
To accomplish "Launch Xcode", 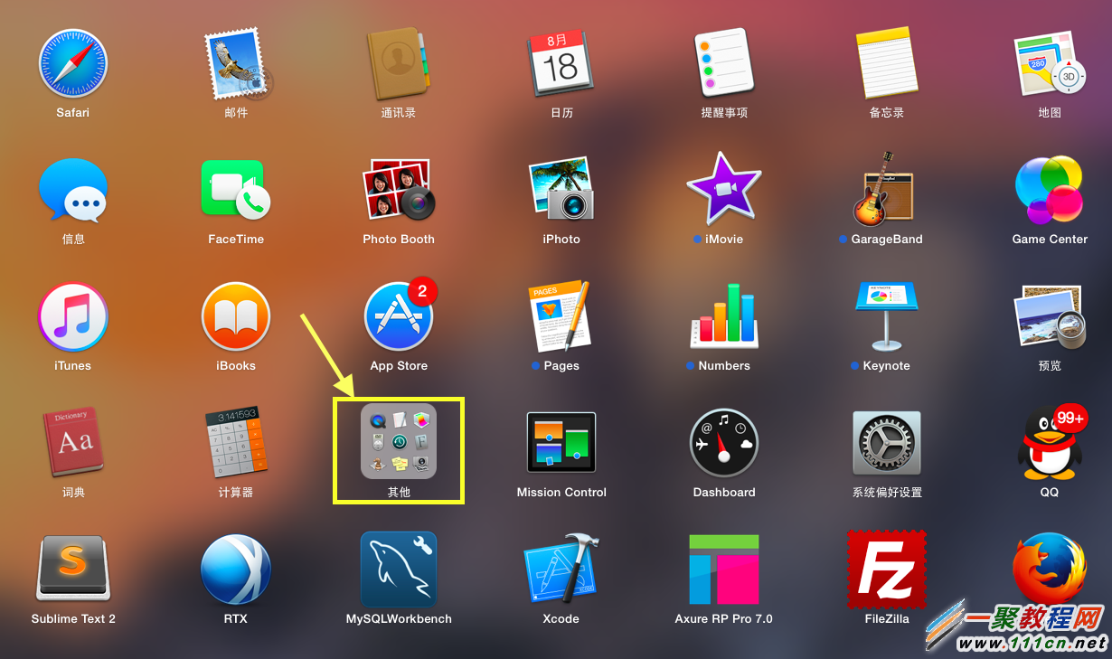I will tap(561, 570).
